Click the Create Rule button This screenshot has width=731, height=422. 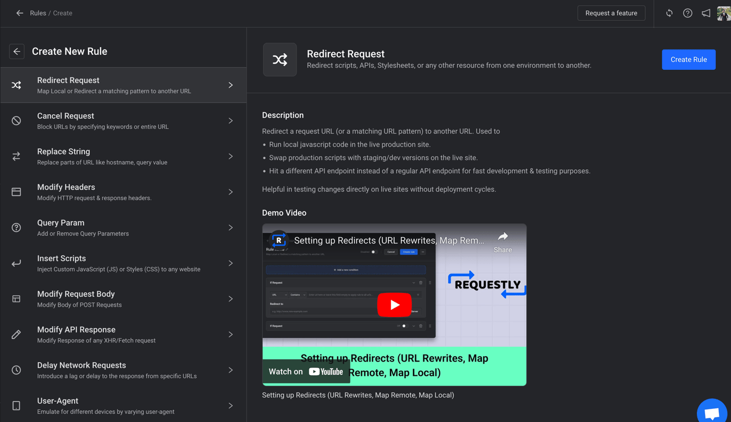(x=688, y=59)
